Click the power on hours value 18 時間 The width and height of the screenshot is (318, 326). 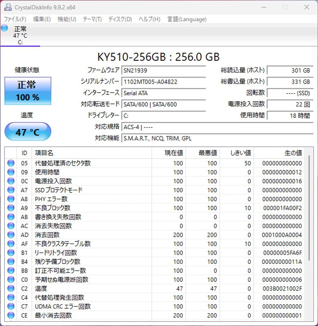point(290,116)
